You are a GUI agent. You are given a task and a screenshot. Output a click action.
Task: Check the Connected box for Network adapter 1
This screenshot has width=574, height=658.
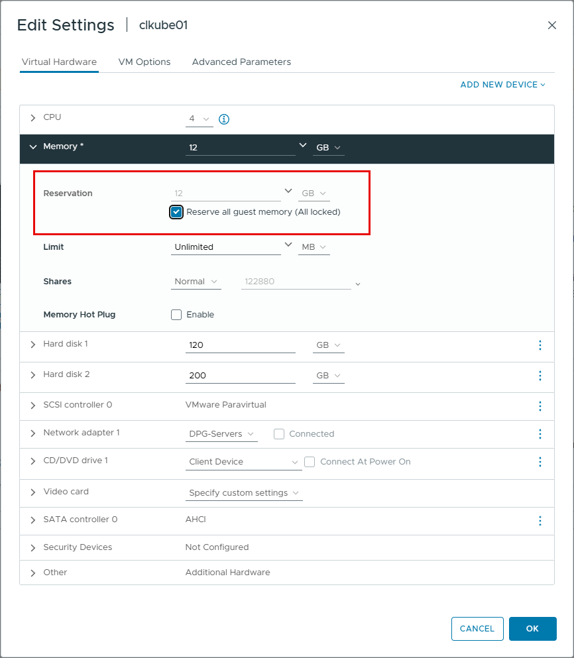coord(279,434)
